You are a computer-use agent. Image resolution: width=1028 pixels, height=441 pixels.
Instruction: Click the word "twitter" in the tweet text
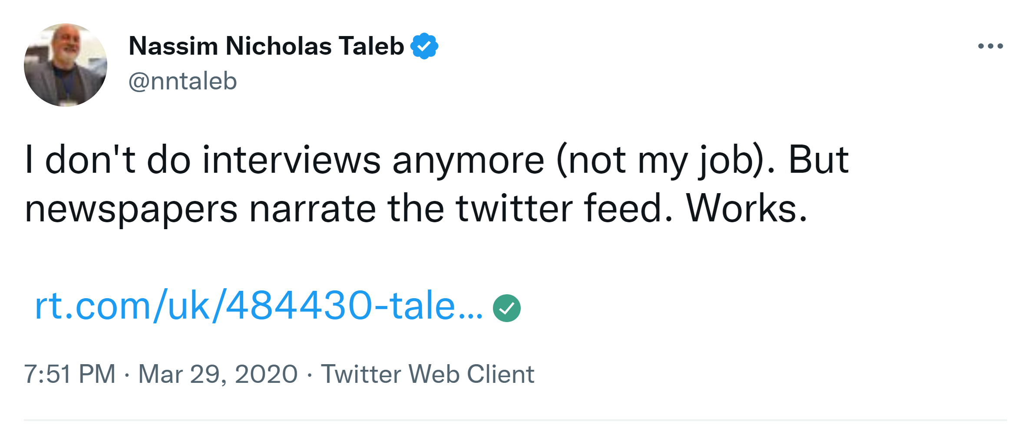pos(514,209)
